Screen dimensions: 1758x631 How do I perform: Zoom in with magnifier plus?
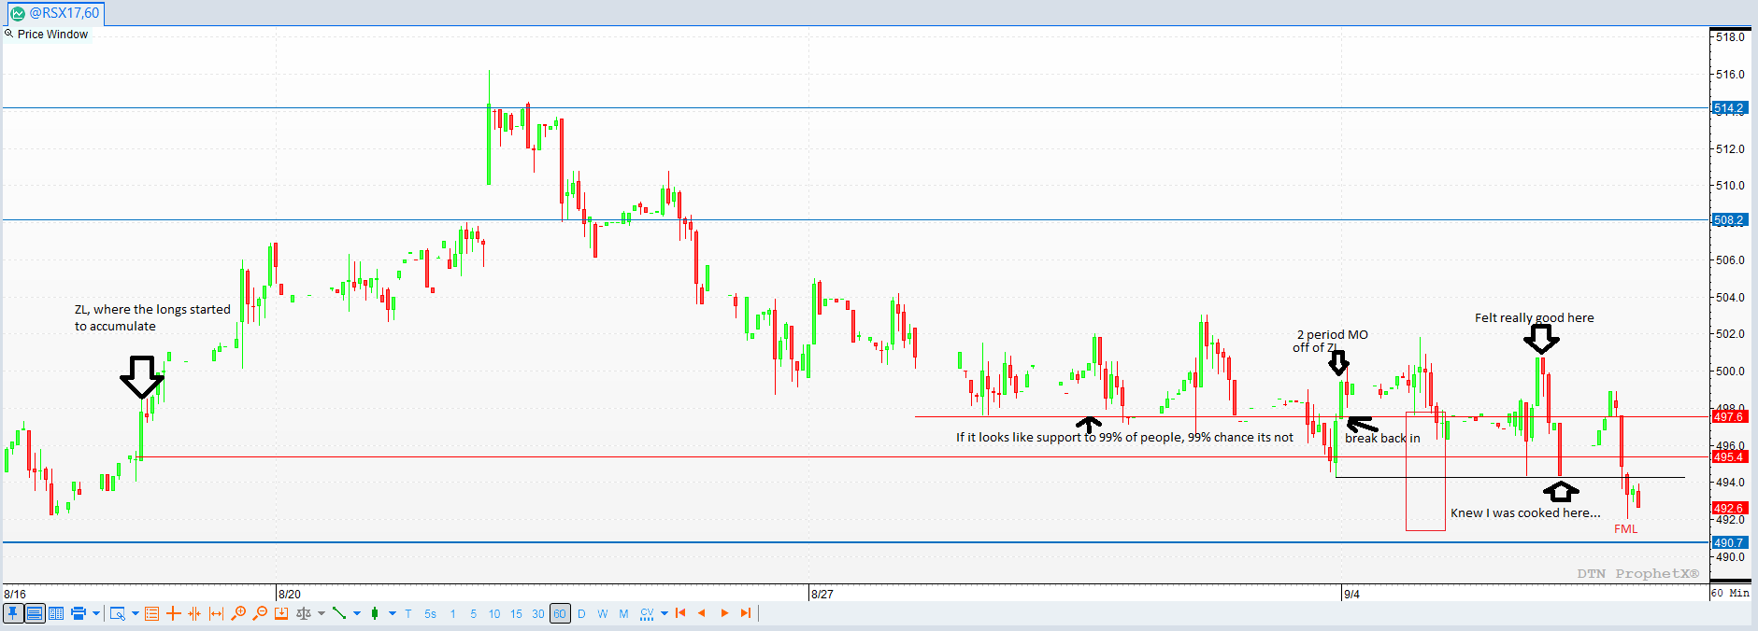[238, 613]
